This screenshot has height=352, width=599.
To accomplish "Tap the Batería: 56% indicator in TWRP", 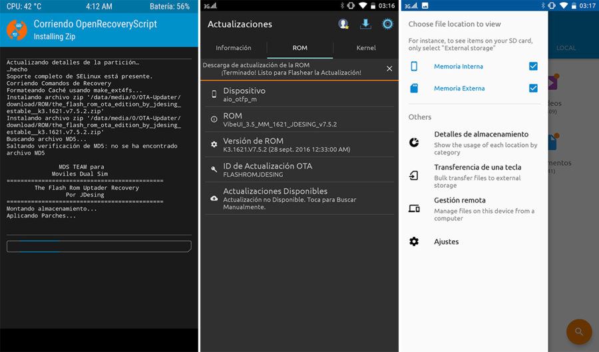I will (170, 6).
